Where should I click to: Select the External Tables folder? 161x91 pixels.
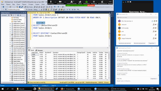18,20
